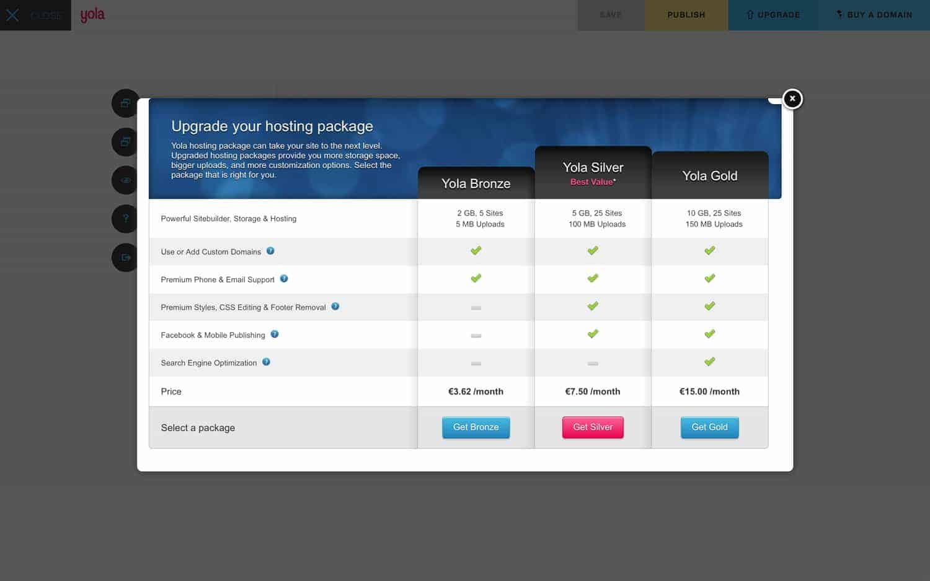Viewport: 930px width, 581px height.
Task: Select the Yola Silver column header
Action: pos(593,173)
